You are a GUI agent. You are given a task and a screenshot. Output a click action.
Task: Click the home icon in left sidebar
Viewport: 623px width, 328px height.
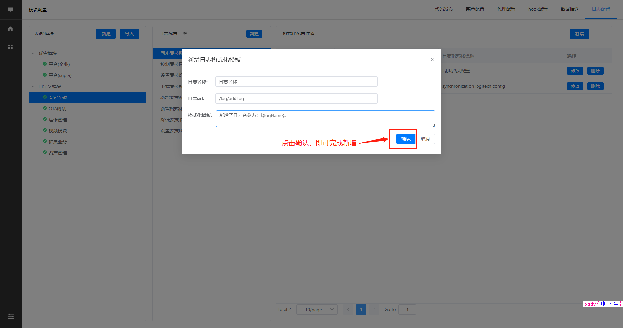[x=10, y=29]
